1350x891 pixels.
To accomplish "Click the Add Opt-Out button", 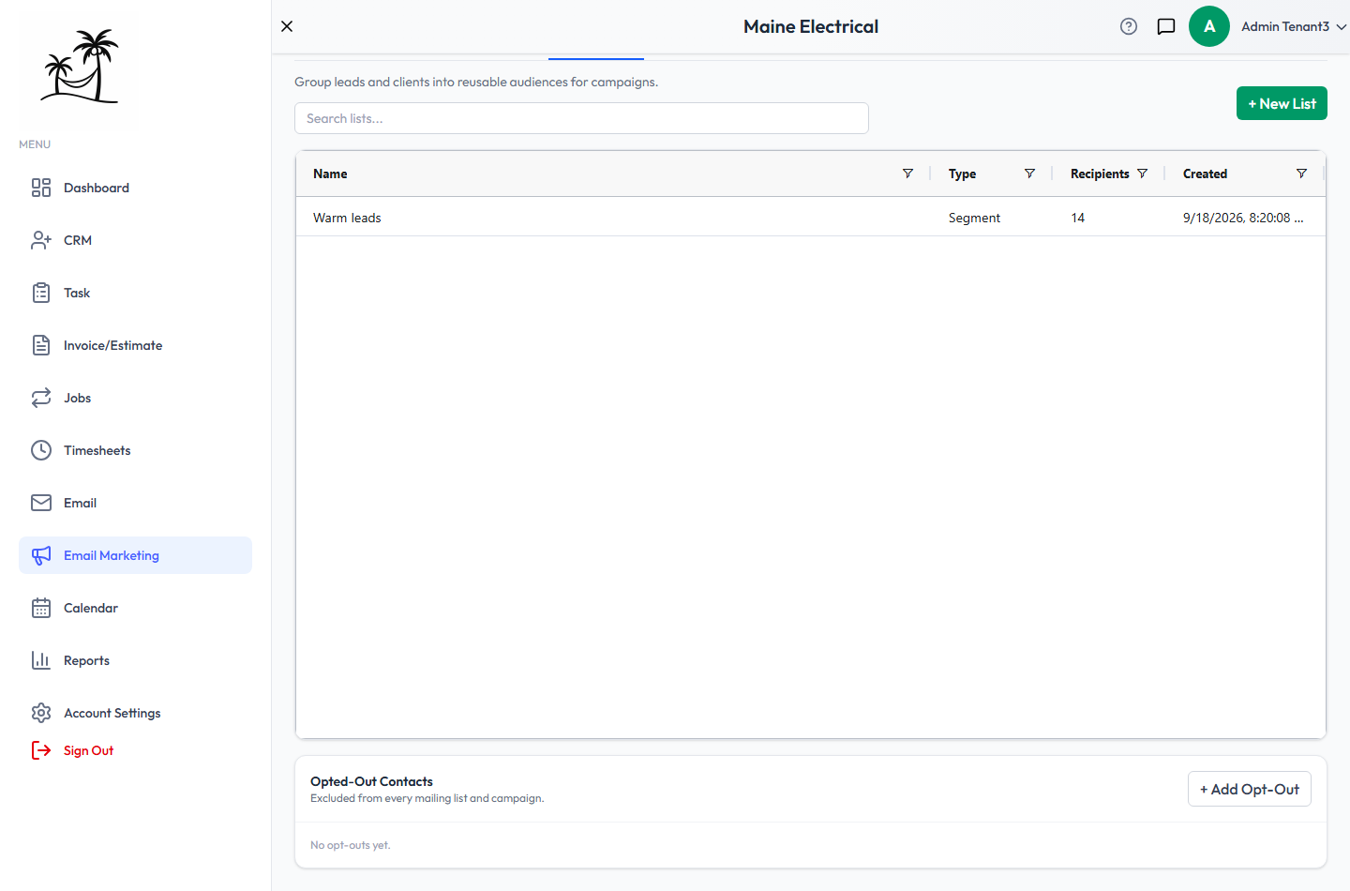I will pos(1250,789).
